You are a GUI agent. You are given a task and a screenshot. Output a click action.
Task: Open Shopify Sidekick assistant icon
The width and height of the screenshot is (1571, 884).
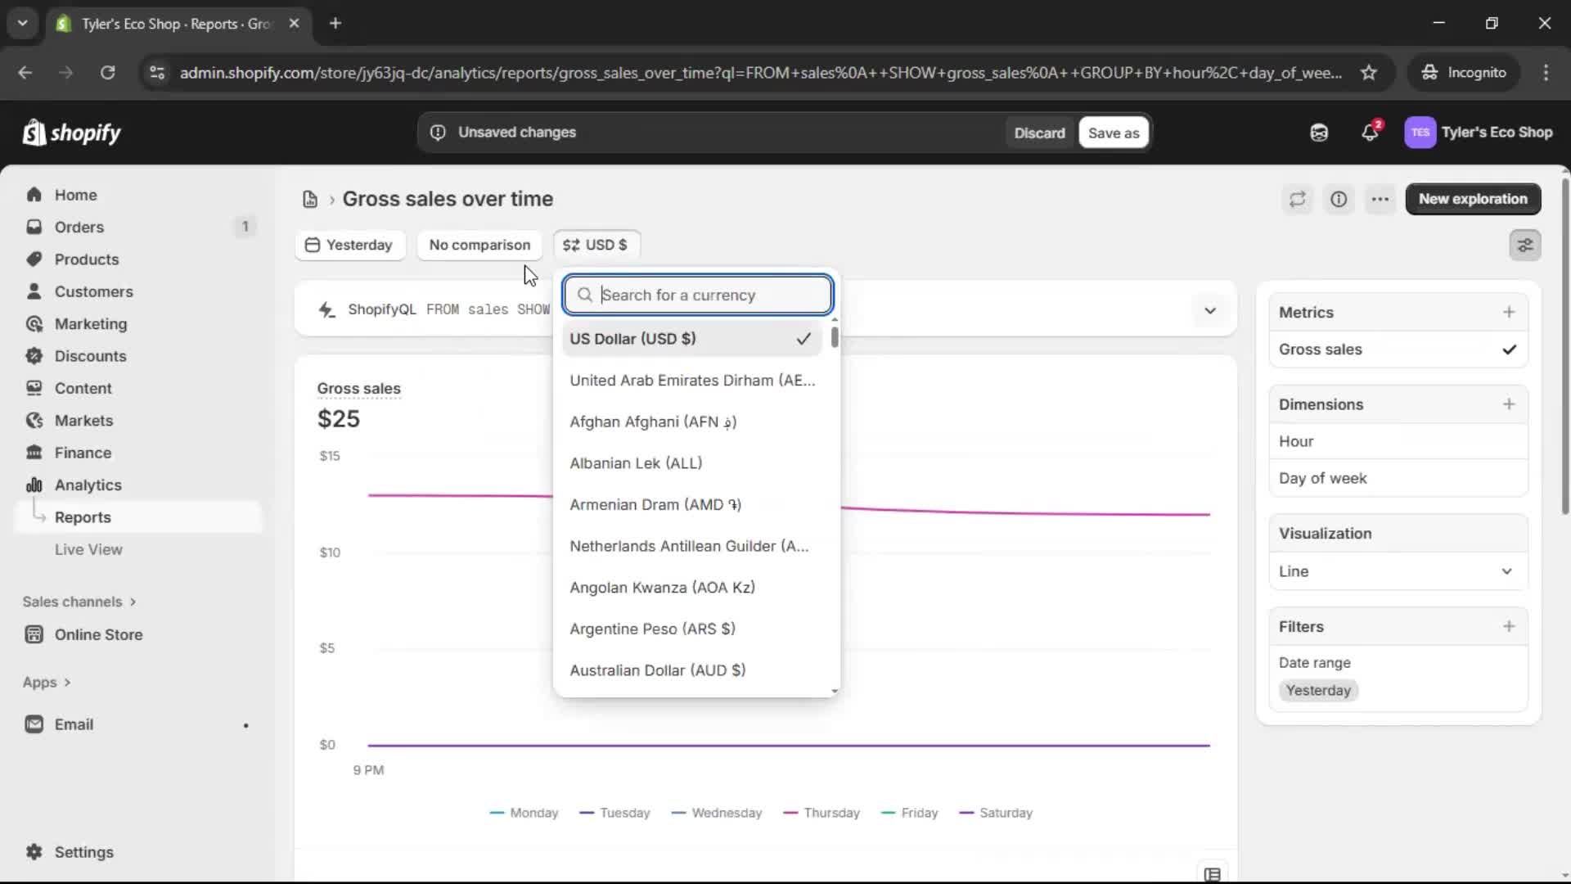pos(1319,133)
